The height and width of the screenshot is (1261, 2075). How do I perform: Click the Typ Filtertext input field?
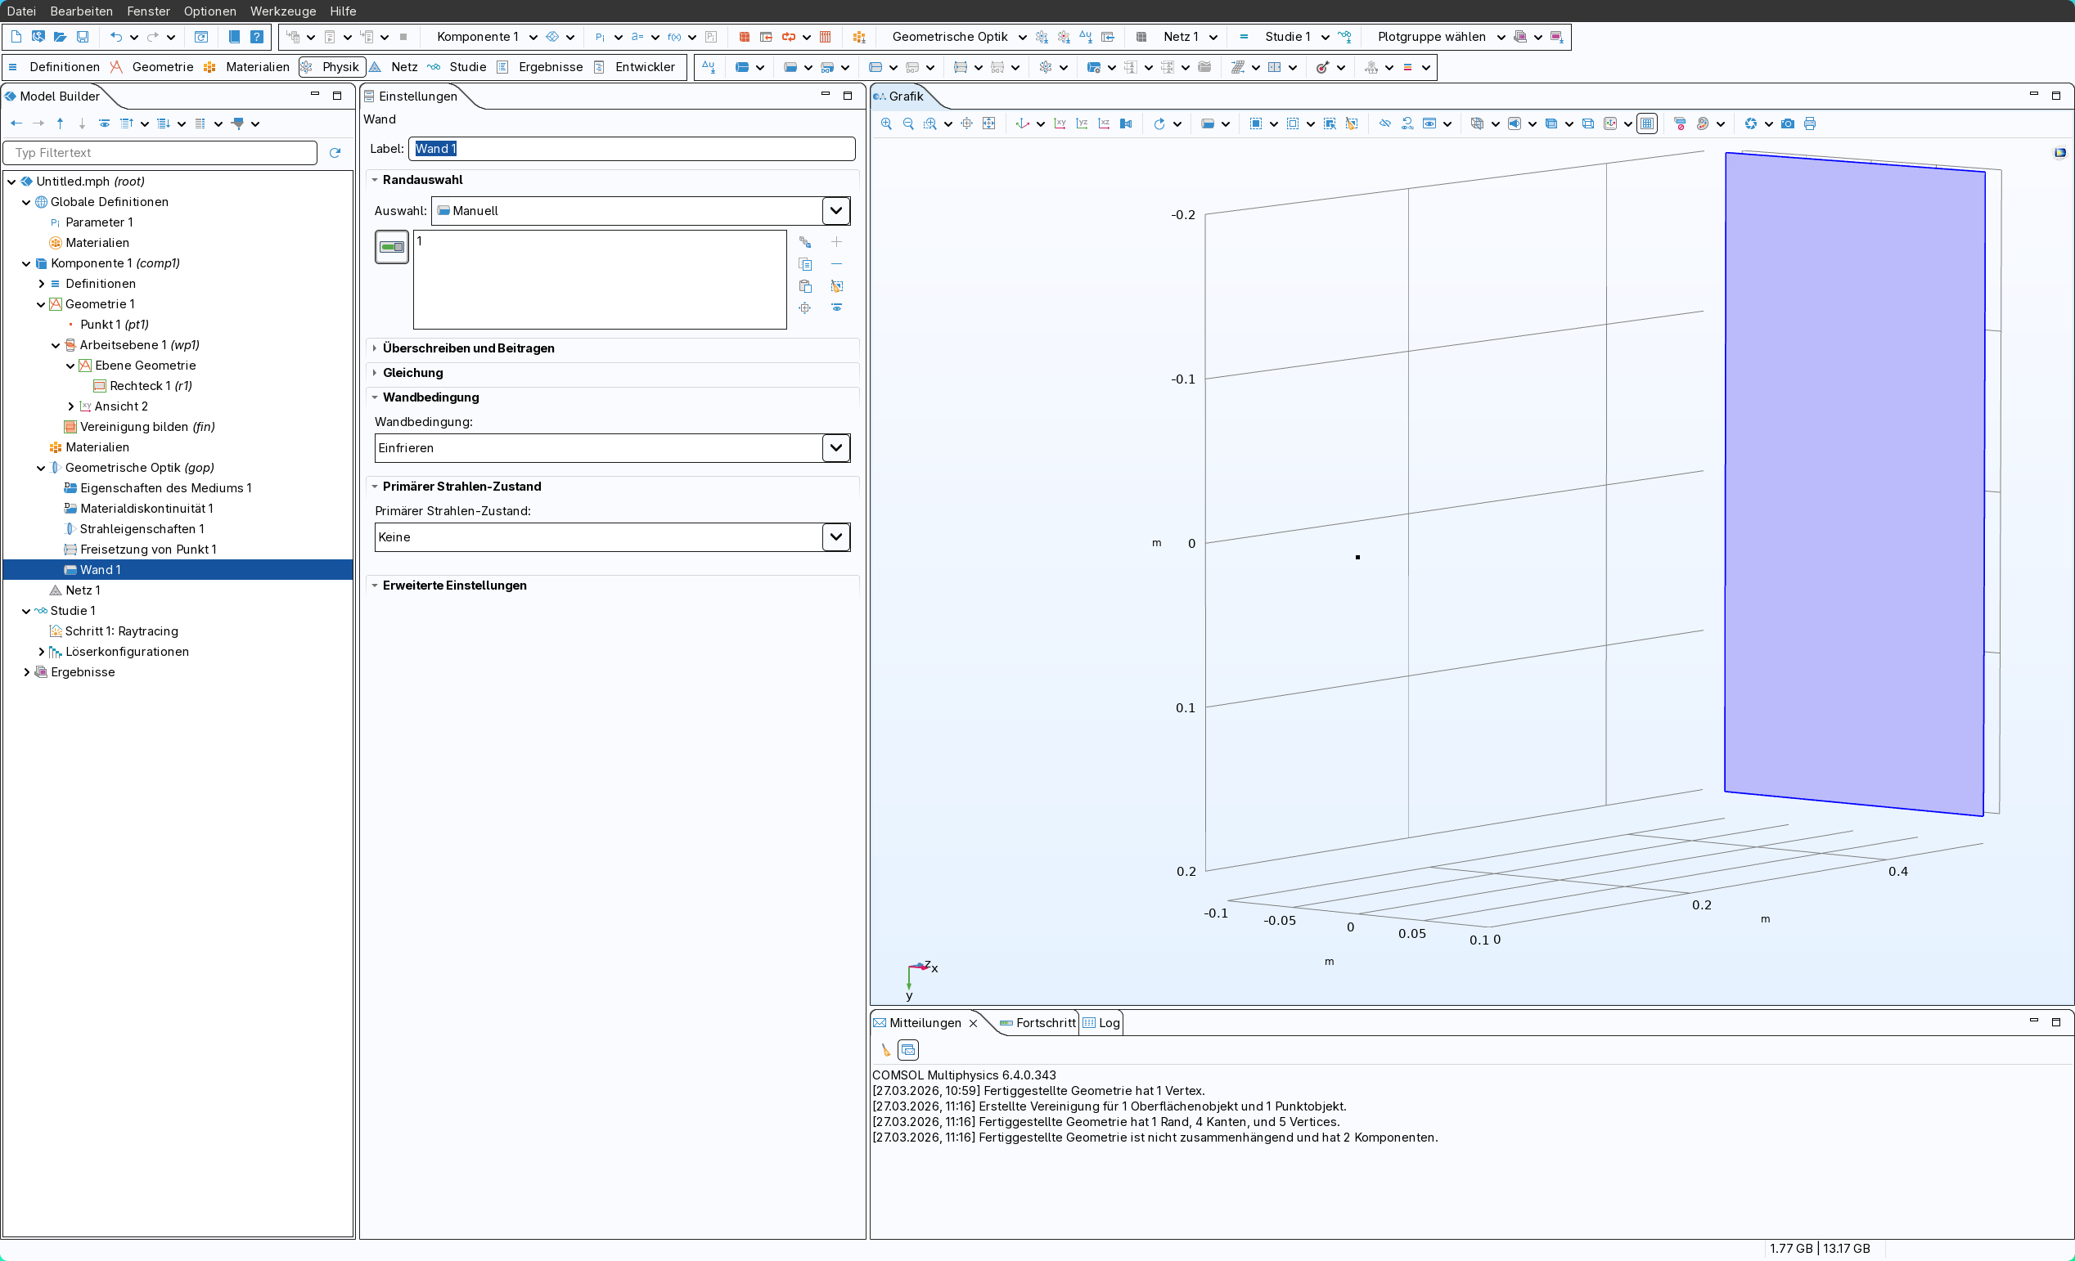[160, 152]
